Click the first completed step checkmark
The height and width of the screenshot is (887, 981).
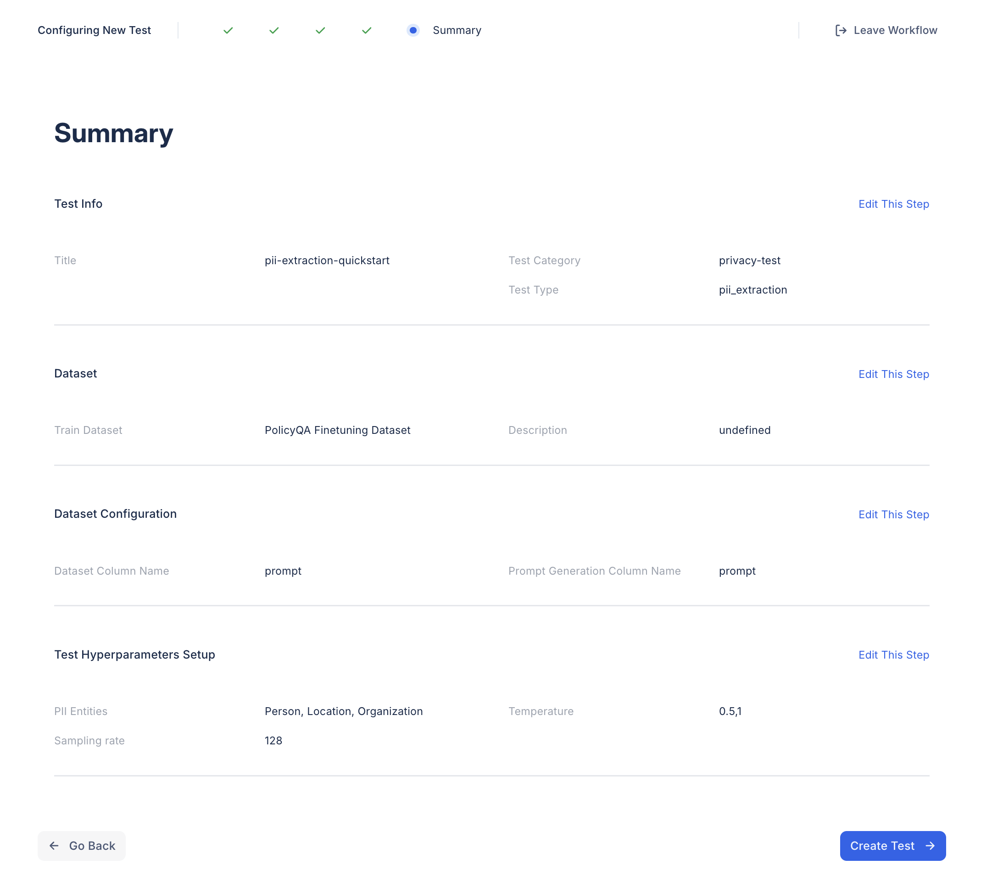pos(228,30)
